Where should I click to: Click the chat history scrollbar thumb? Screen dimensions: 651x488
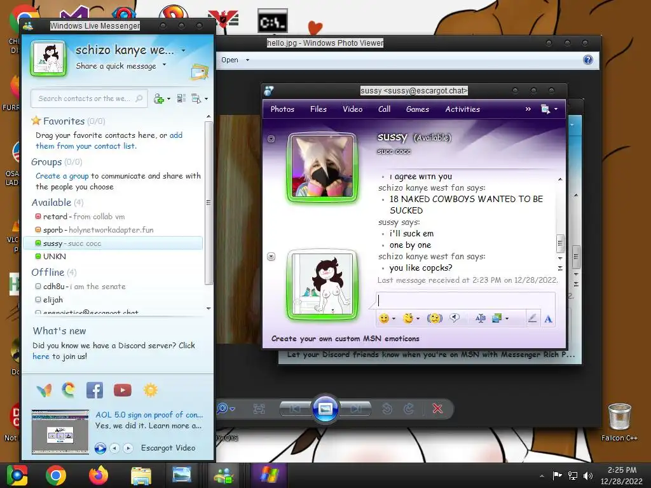[560, 243]
